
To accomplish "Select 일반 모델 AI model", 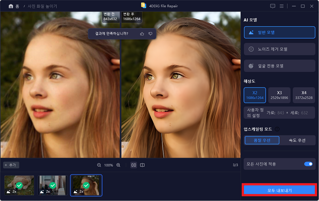I will pos(280,32).
